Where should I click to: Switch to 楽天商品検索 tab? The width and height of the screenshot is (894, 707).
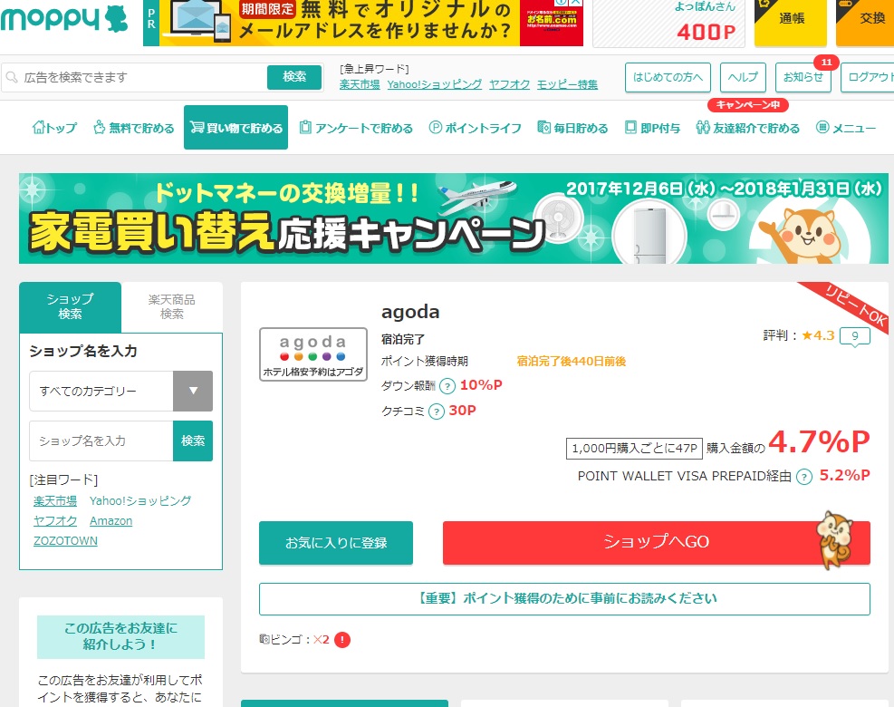pos(171,307)
